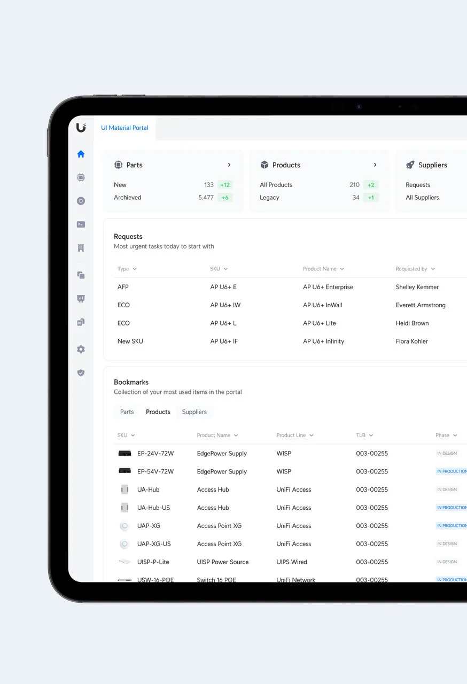
Task: Click UIPS Wired product line cell
Action: (292, 562)
